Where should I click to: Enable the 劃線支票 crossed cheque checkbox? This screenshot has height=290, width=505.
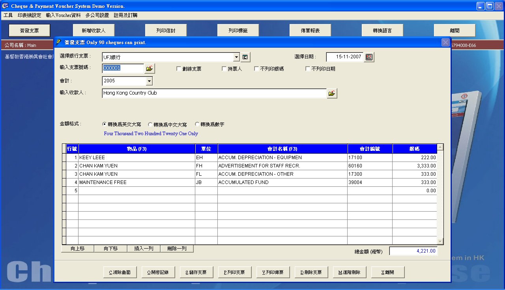(x=179, y=69)
